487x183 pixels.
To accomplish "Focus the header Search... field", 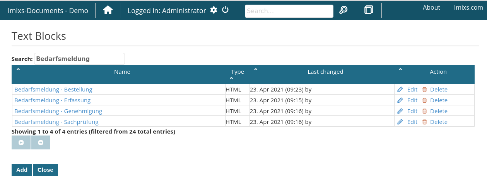I will click(x=289, y=11).
